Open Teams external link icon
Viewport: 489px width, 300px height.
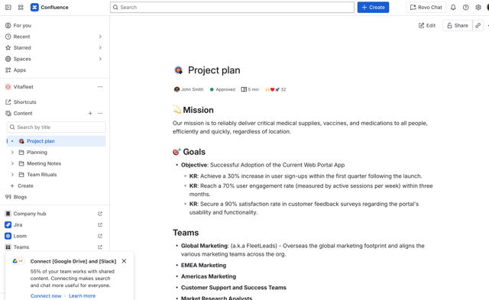tap(100, 247)
